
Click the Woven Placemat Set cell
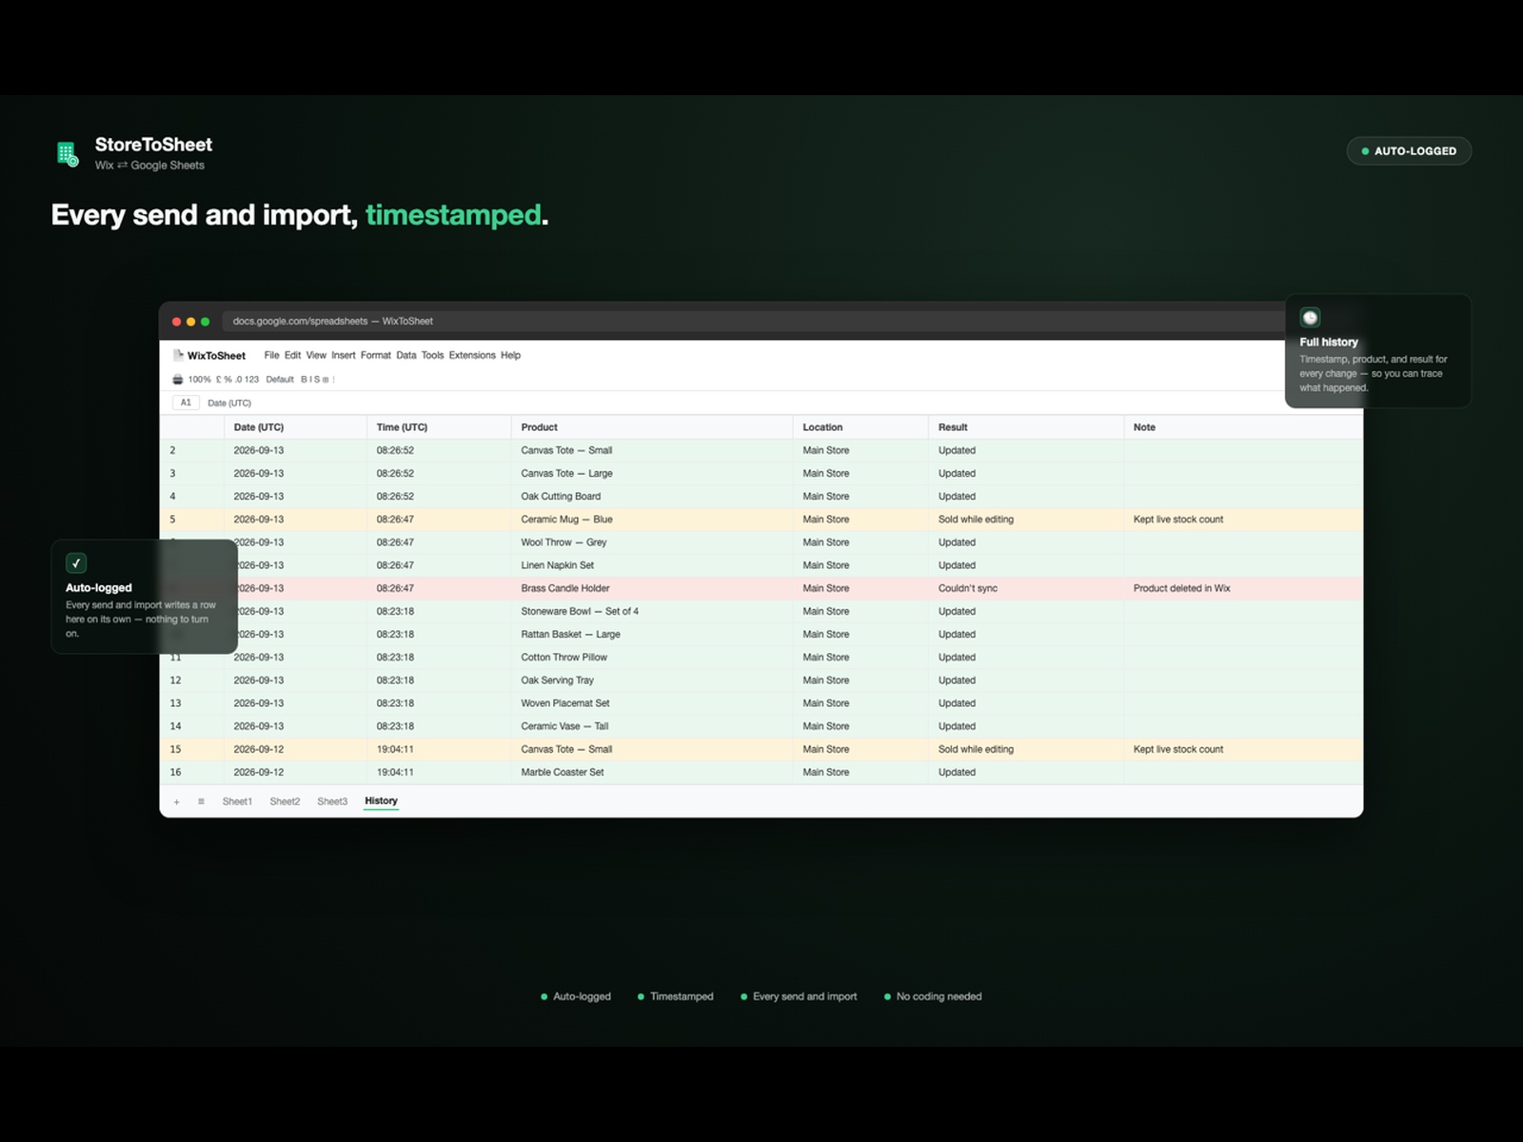pyautogui.click(x=652, y=703)
